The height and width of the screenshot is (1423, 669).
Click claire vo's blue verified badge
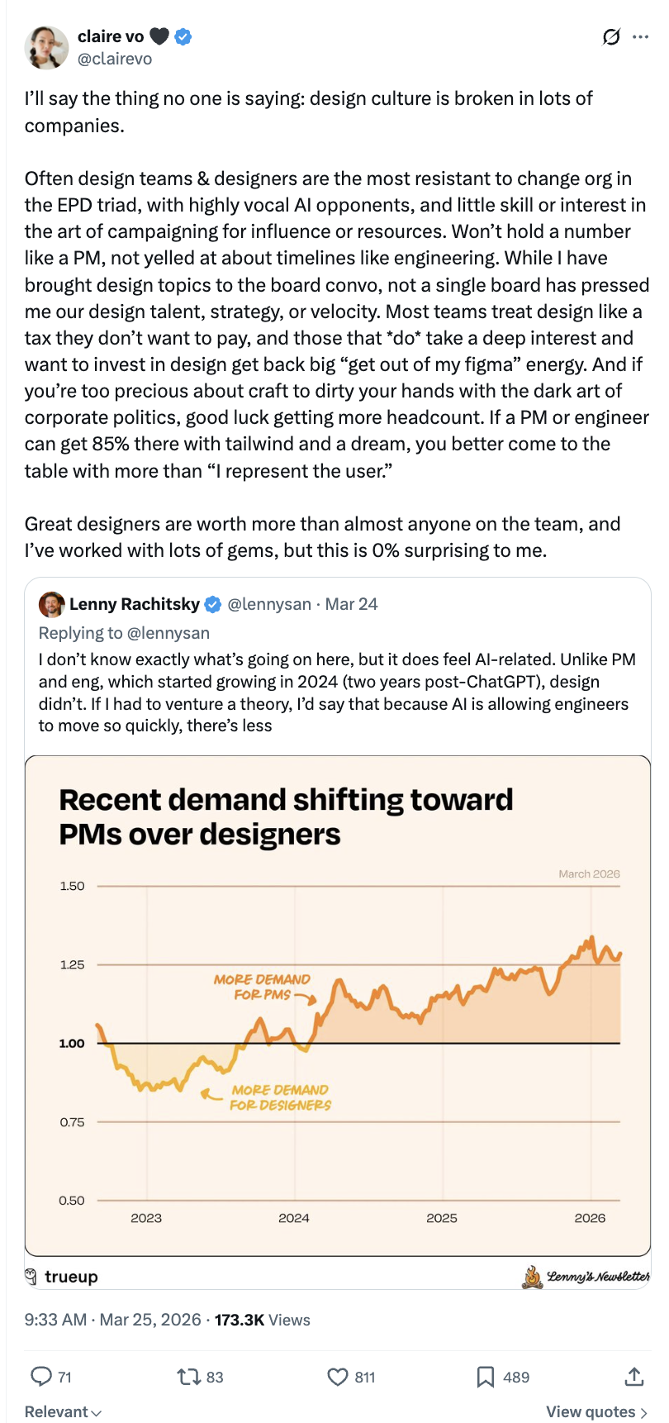pos(183,36)
